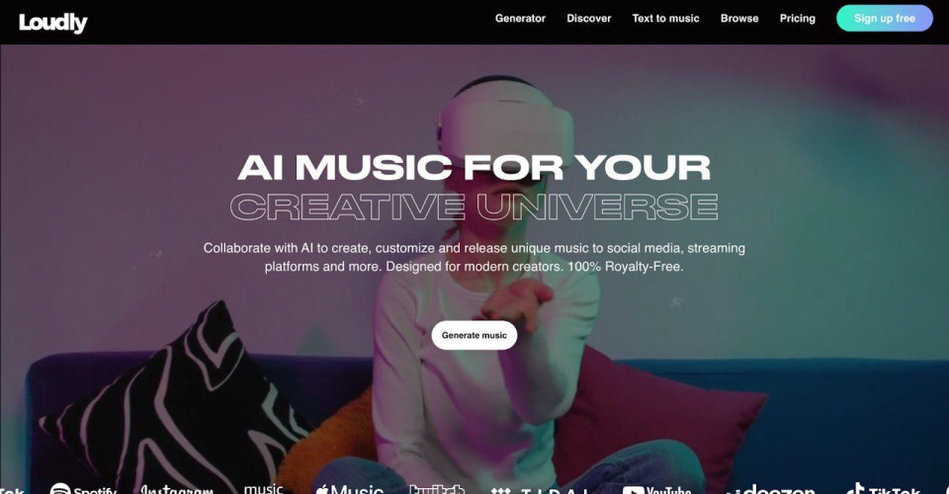The image size is (949, 494).
Task: Open the Browse menu item
Action: tap(739, 18)
